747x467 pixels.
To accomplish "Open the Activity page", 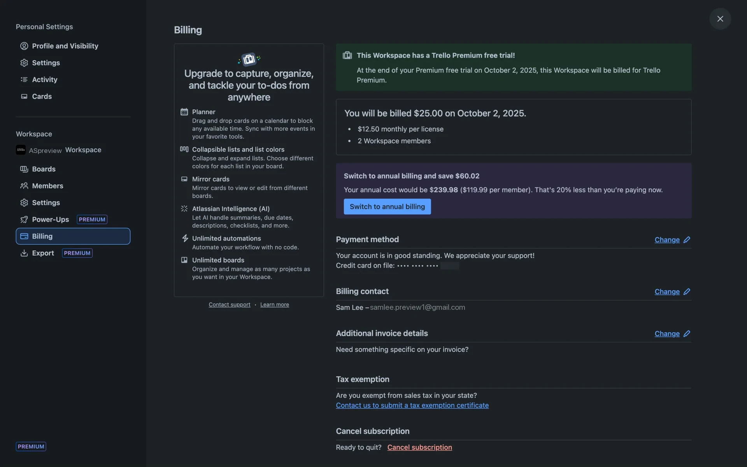I will [73, 79].
